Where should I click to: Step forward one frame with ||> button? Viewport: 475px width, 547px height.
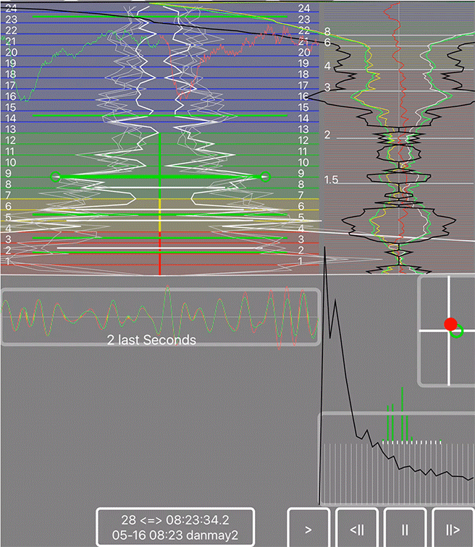[453, 527]
